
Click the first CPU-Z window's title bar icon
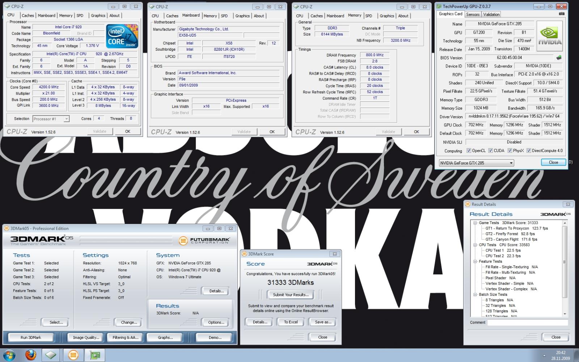click(x=8, y=7)
